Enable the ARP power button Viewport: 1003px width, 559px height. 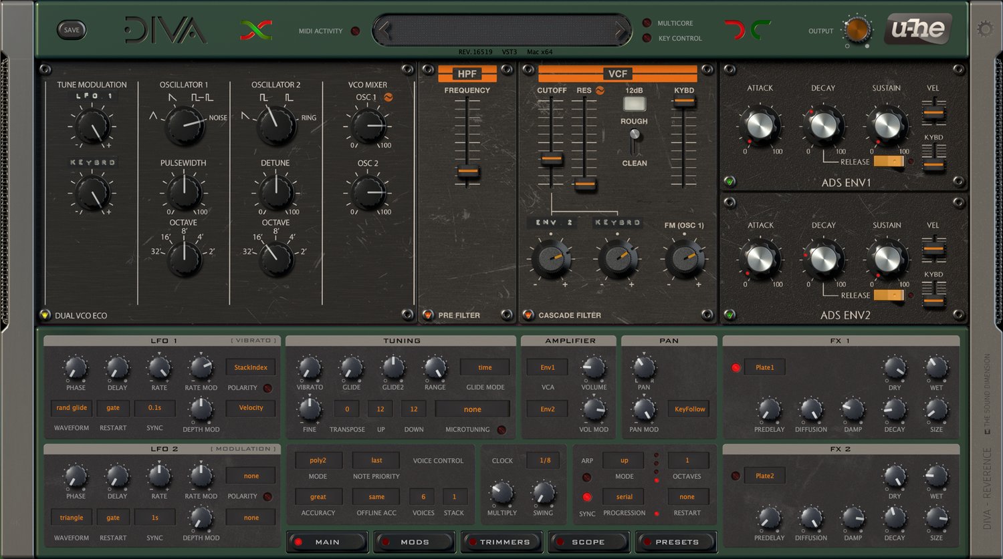pyautogui.click(x=587, y=478)
